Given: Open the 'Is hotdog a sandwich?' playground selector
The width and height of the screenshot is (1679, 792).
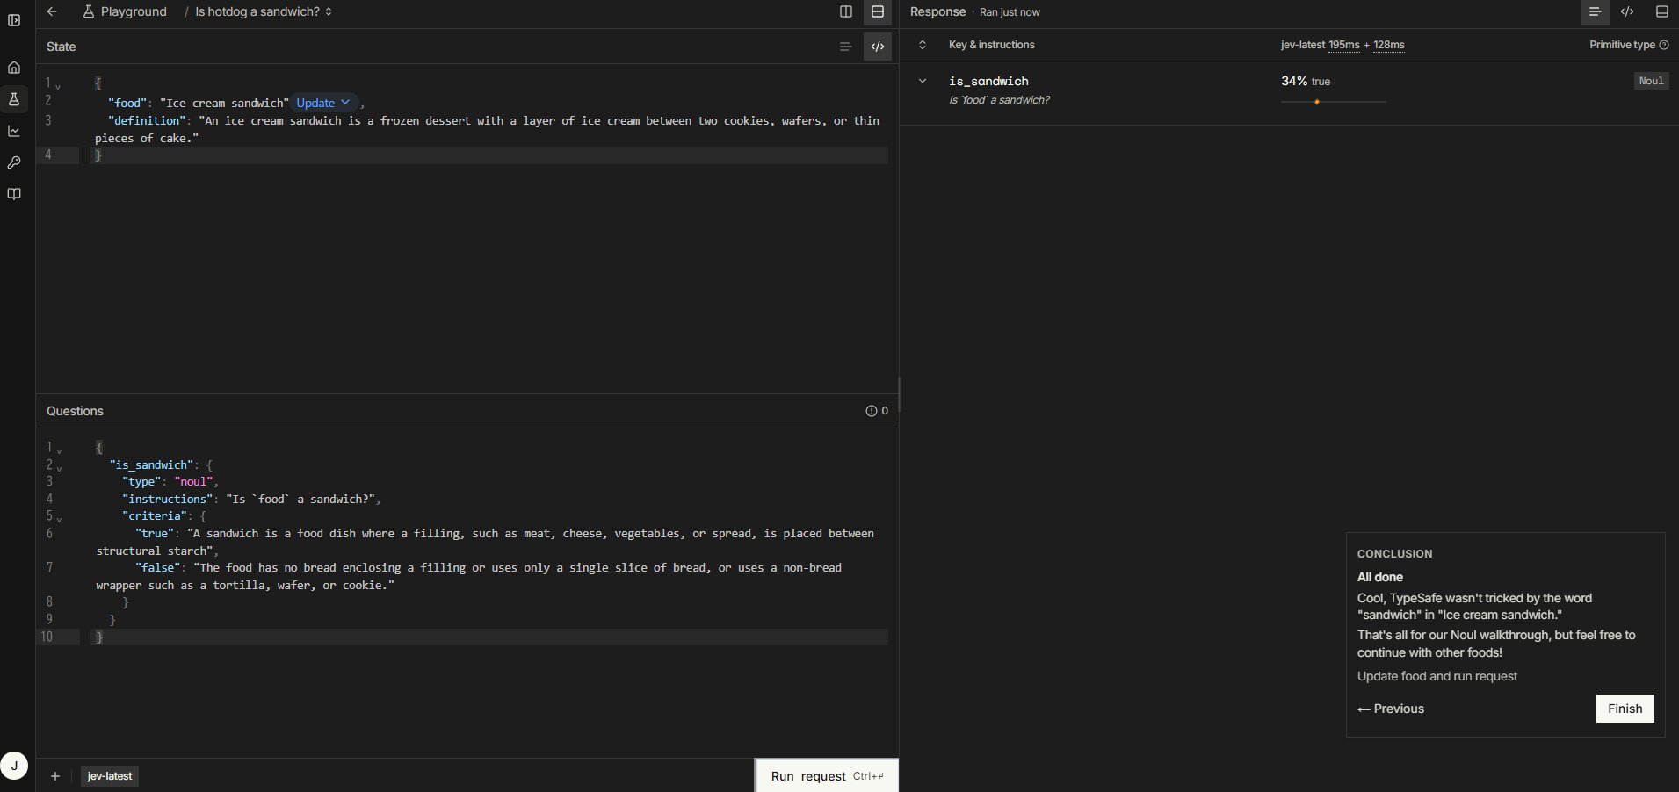Looking at the screenshot, I should pos(264,11).
